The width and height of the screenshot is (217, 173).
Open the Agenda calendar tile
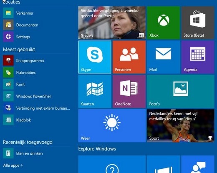pyautogui.click(x=198, y=57)
